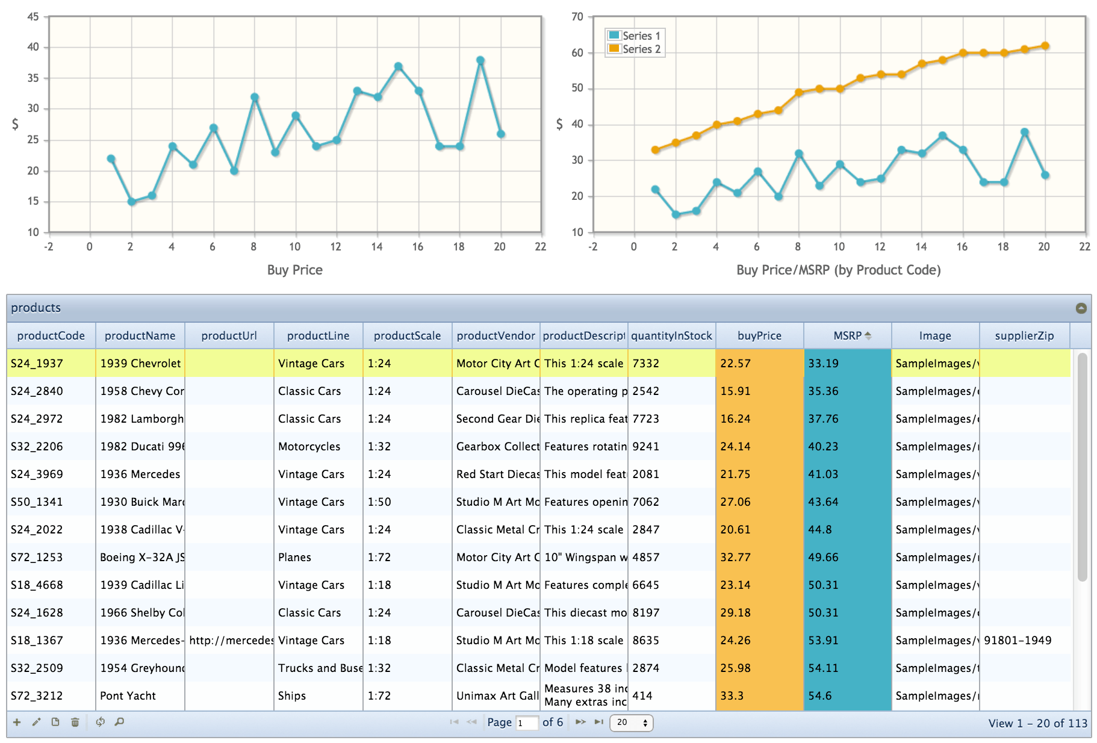Viewport: 1097px width, 743px height.
Task: Open rows-per-page dropdown showing 20
Action: point(632,723)
